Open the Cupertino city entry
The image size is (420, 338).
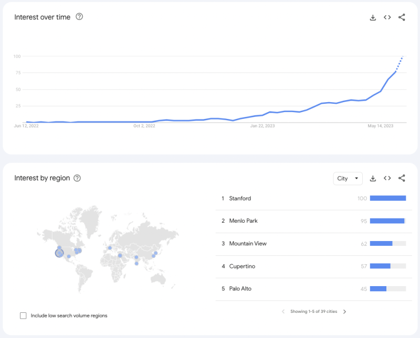click(x=242, y=266)
